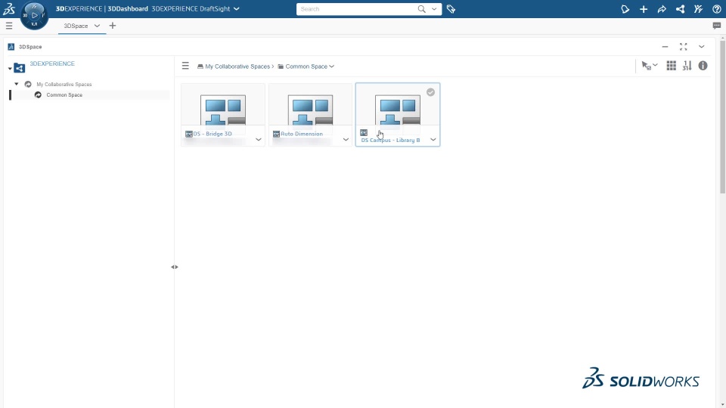Viewport: 726px width, 408px height.
Task: Open the social network icon
Action: pyautogui.click(x=680, y=9)
